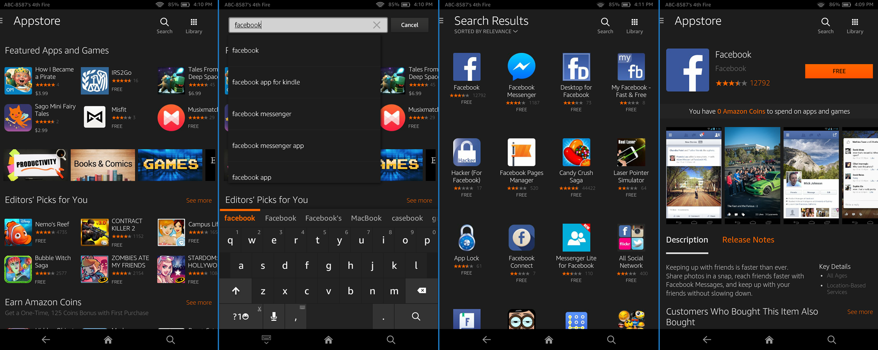Switch to the Release Notes tab
The width and height of the screenshot is (878, 350).
[x=748, y=240]
